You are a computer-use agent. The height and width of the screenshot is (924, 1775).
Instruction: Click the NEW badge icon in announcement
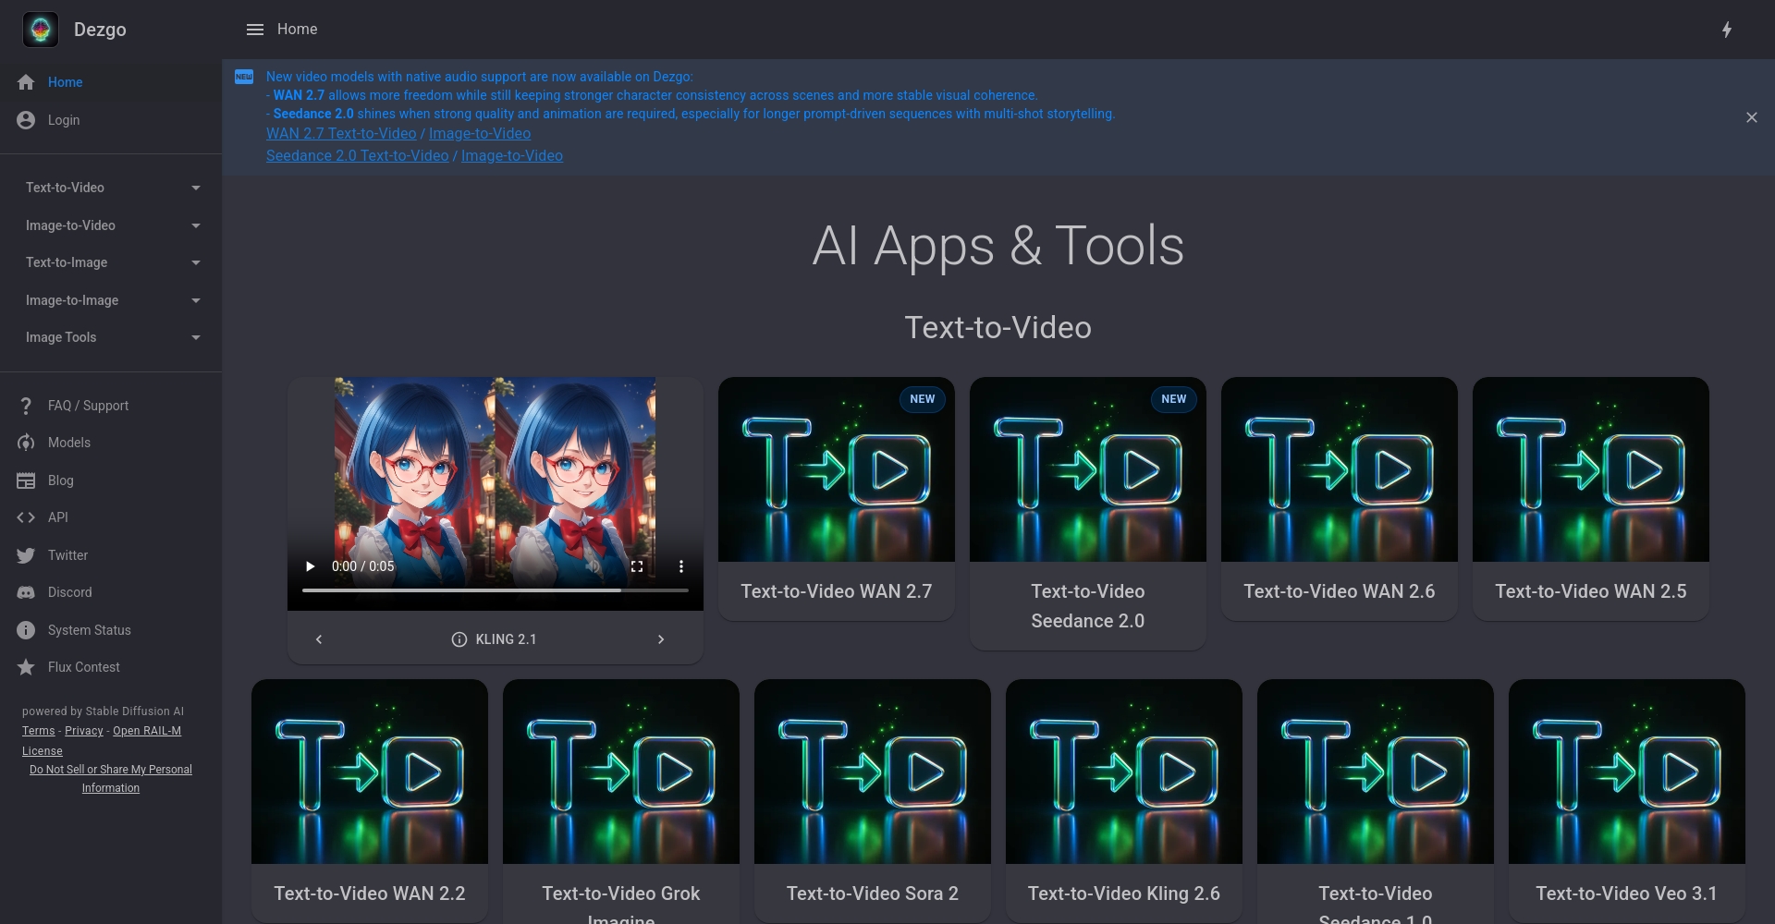point(244,77)
